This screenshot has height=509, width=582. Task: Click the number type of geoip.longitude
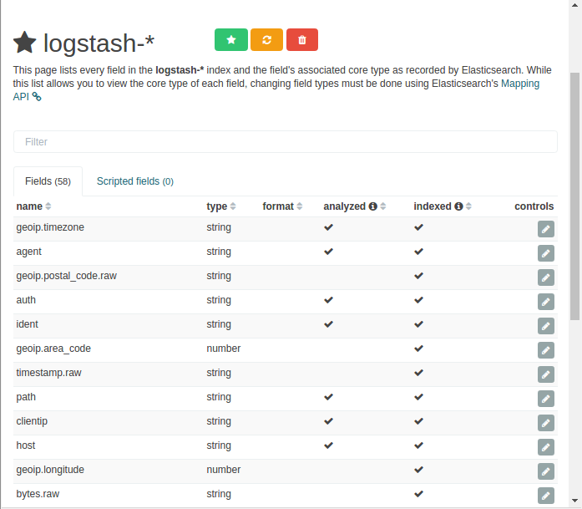tap(224, 470)
